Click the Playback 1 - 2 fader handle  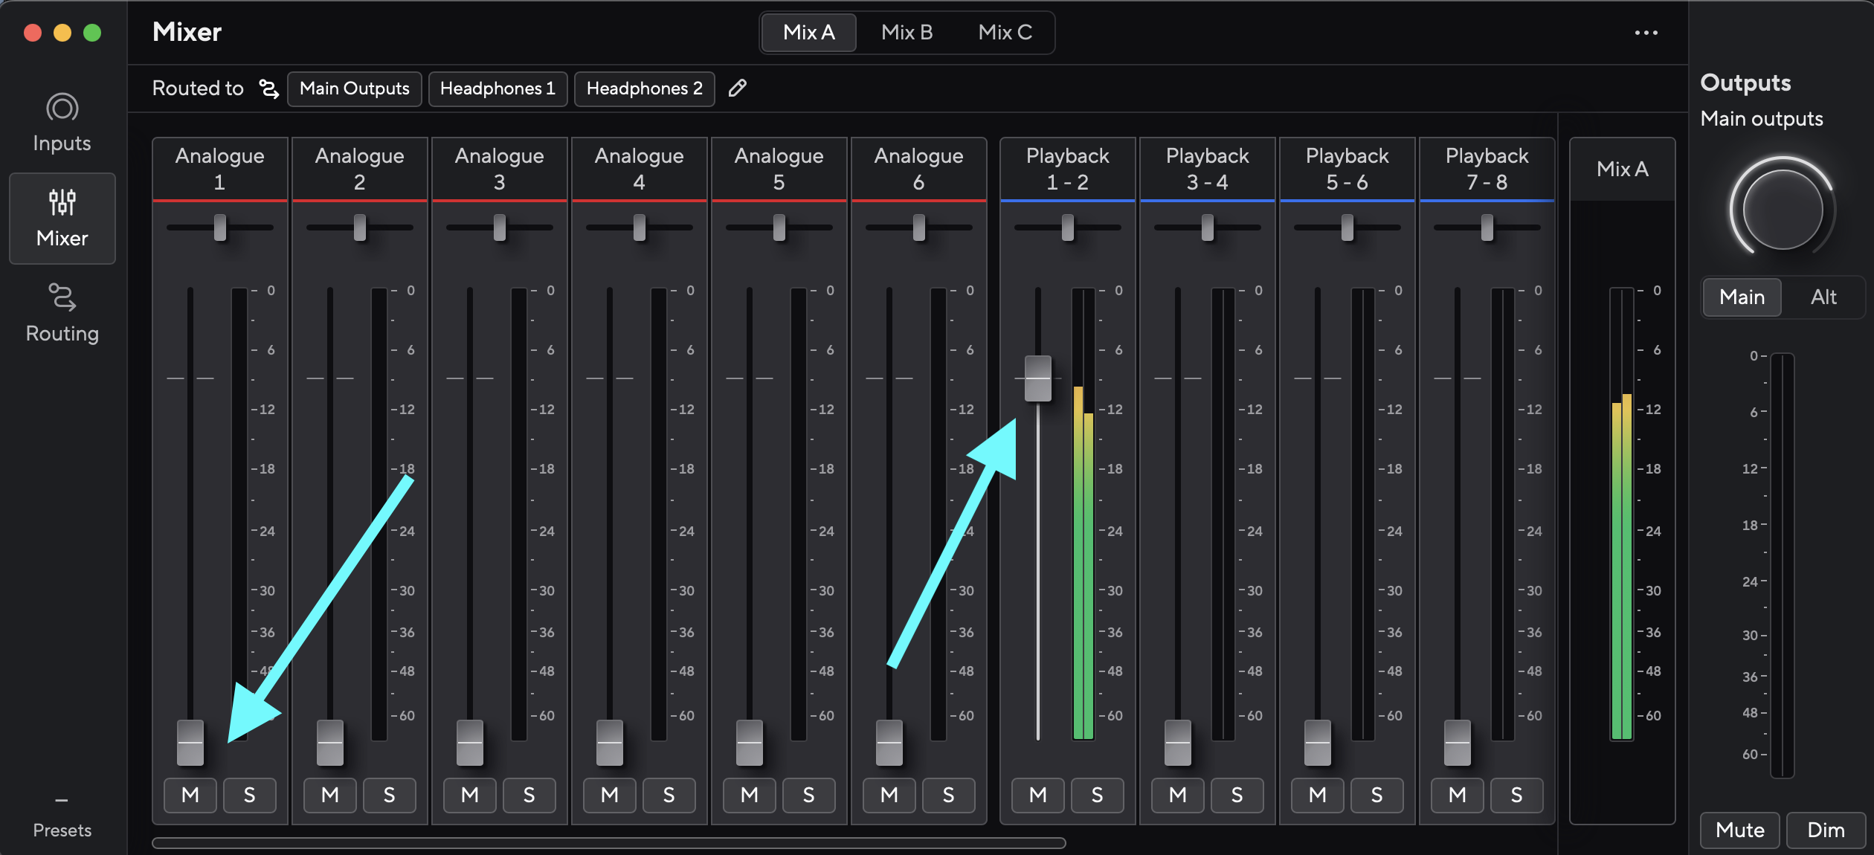(x=1037, y=378)
